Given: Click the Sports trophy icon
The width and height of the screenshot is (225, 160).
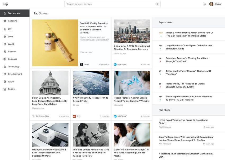Looking at the screenshot, I should [x=5, y=81].
